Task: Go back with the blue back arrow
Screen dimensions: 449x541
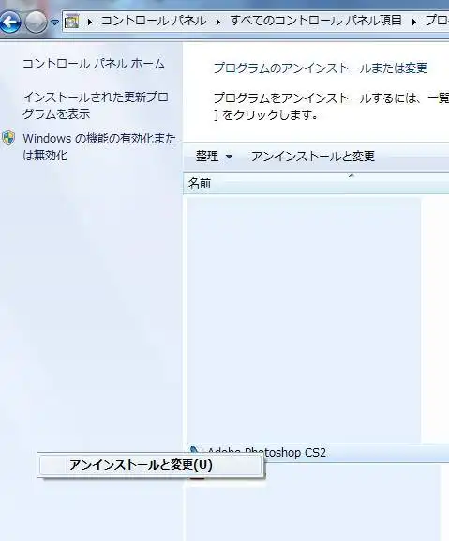Action: (10, 22)
